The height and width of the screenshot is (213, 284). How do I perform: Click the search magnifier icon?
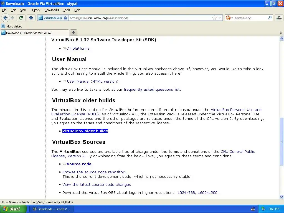tap(270, 18)
